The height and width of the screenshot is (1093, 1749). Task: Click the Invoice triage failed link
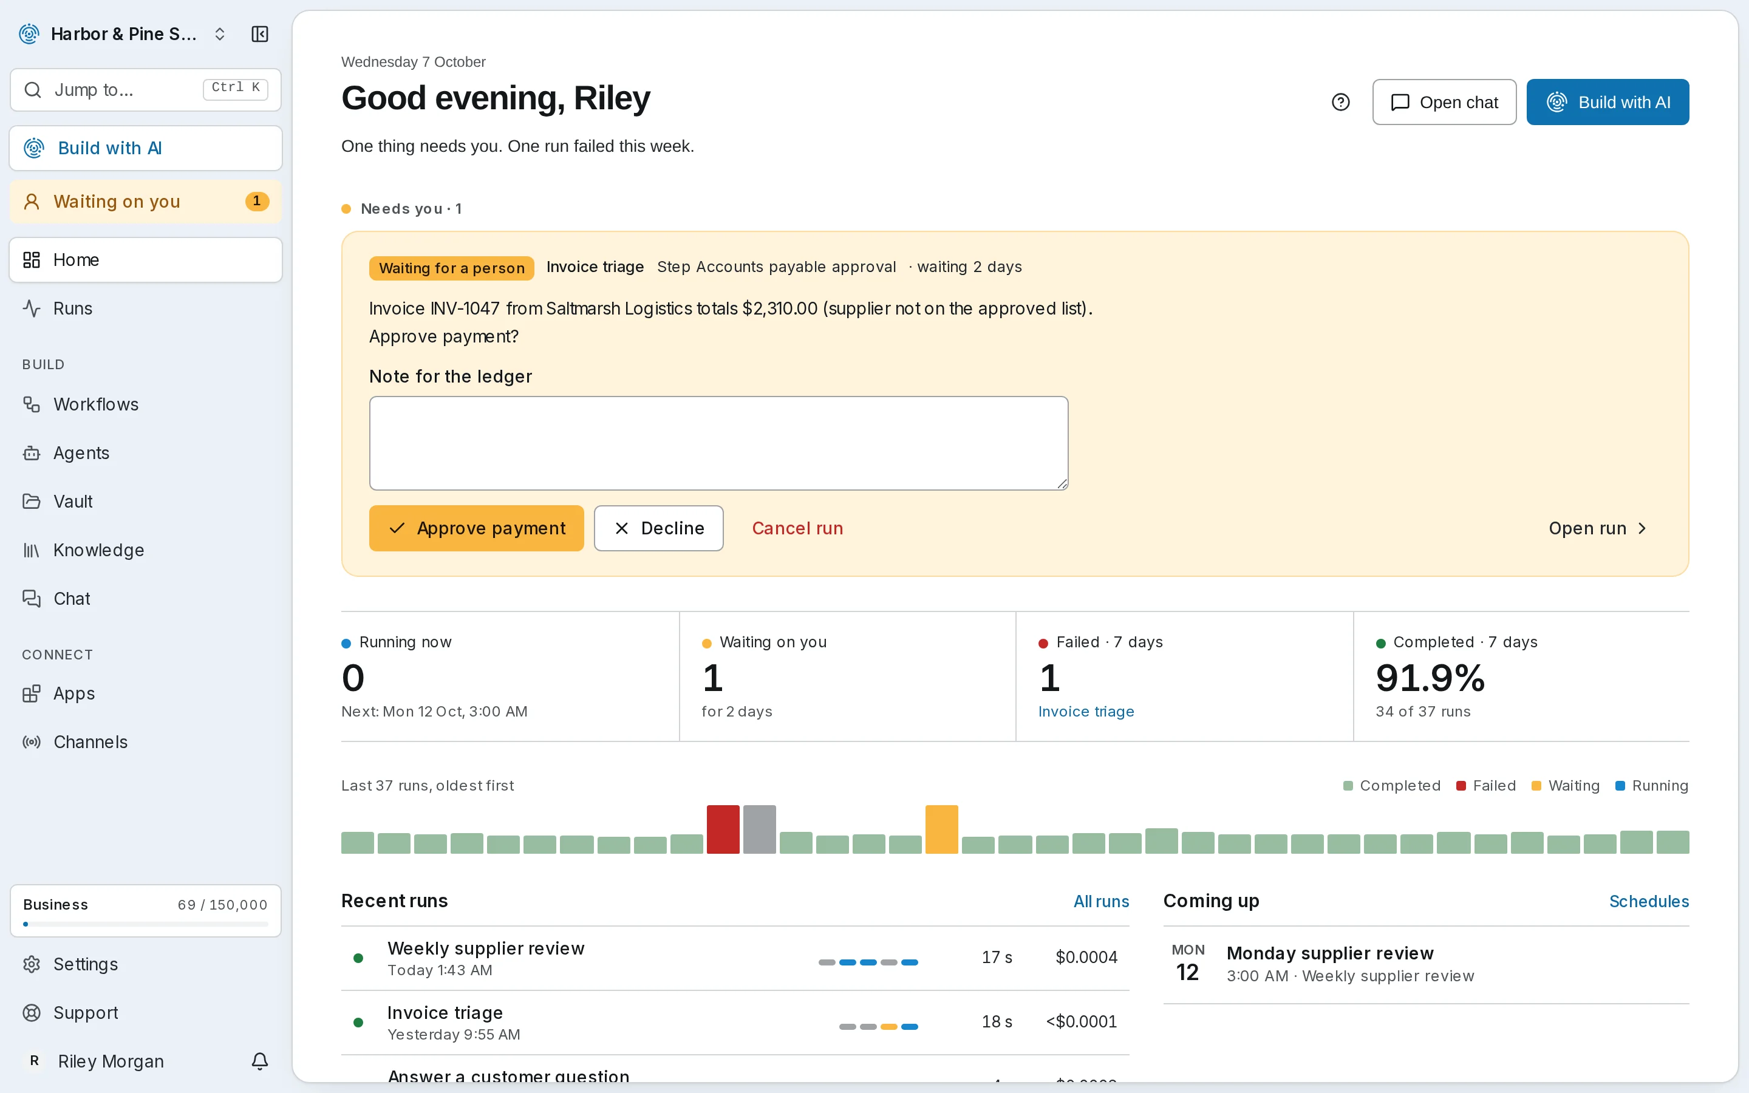pos(1086,711)
